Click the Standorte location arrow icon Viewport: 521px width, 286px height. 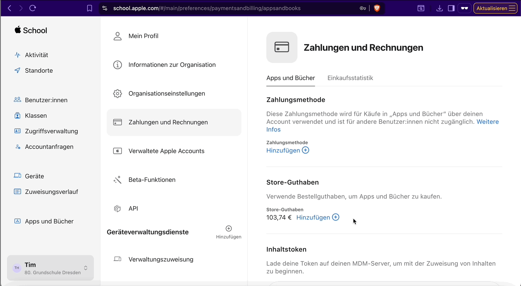(17, 70)
